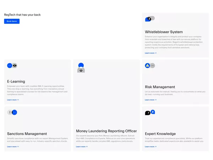
Task: Click the Sanctions Management exclamation icon
Action: [x=10, y=112]
